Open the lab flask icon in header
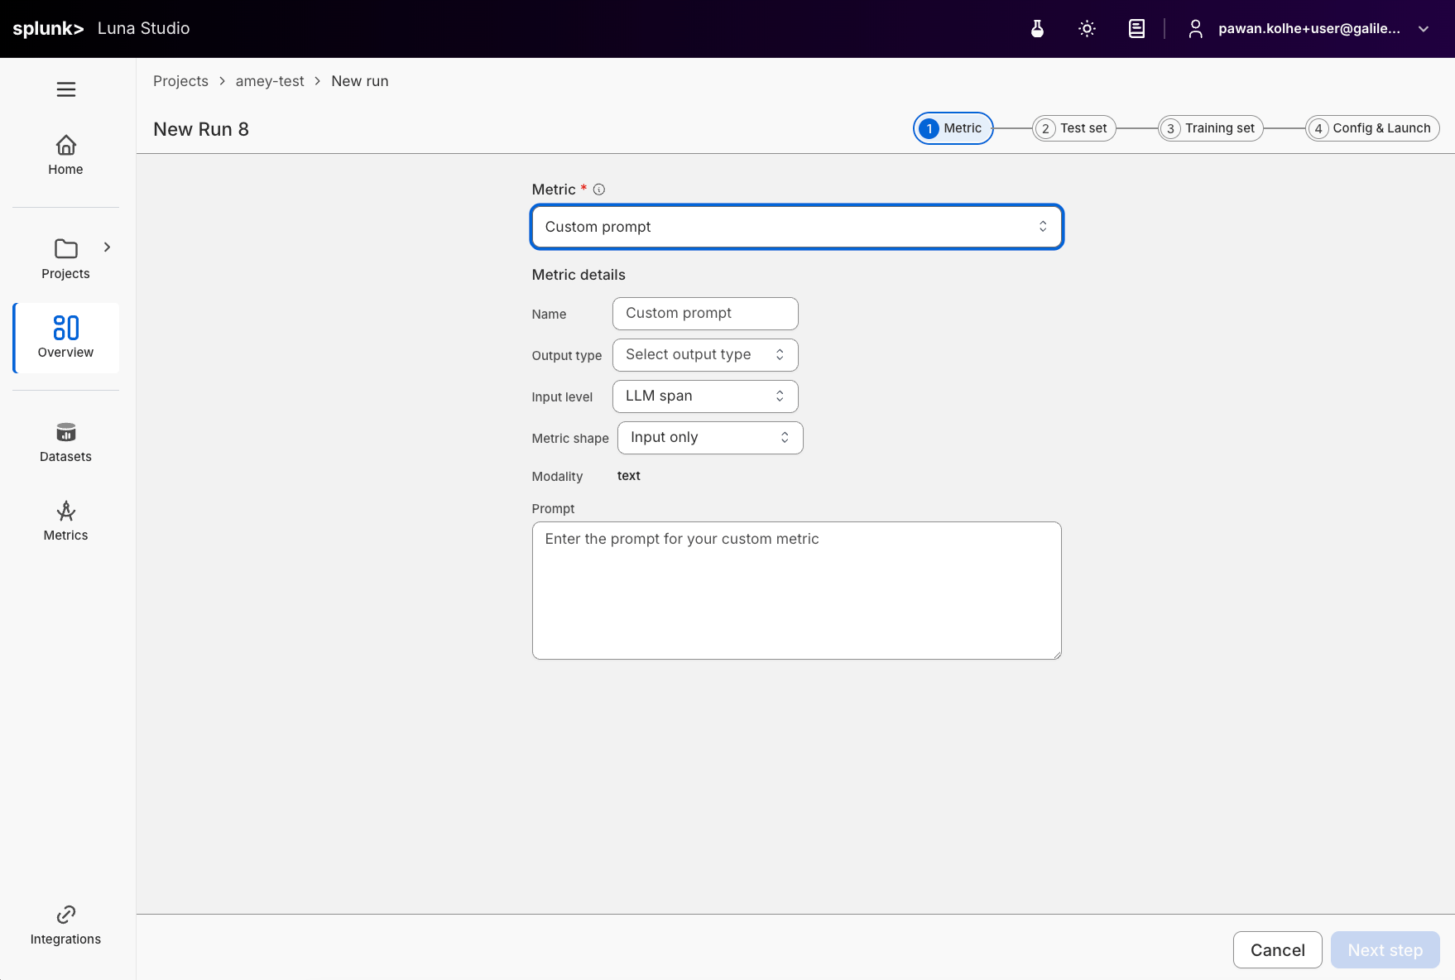Viewport: 1455px width, 980px height. pyautogui.click(x=1037, y=29)
